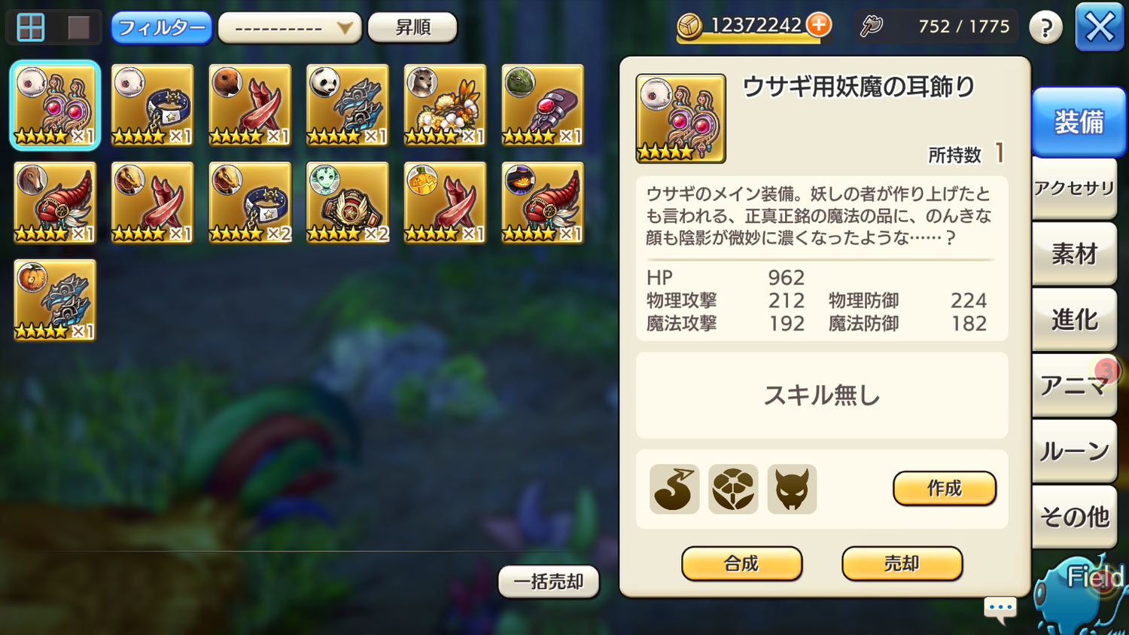1129x635 pixels.
Task: Tap the demon mask material icon
Action: (x=792, y=490)
